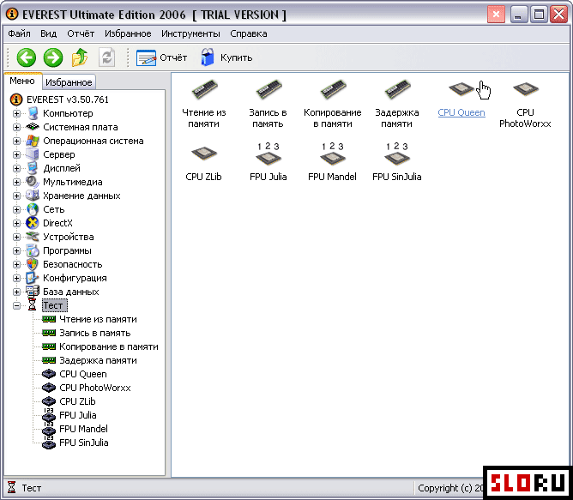The width and height of the screenshot is (573, 500).
Task: Open Запись в память benchmark icon in right pane
Action: [268, 104]
